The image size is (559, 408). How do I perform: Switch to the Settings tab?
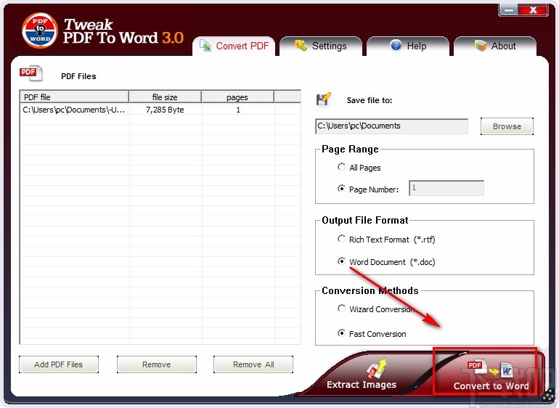(x=321, y=46)
